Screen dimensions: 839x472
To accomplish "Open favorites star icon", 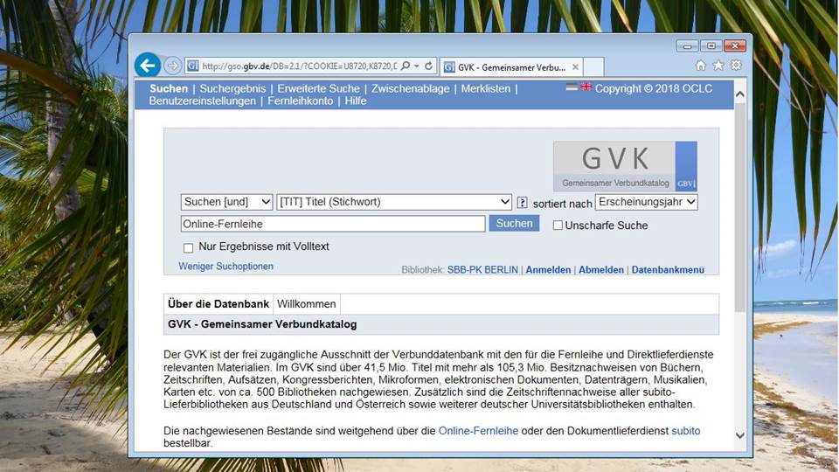I will click(x=718, y=66).
